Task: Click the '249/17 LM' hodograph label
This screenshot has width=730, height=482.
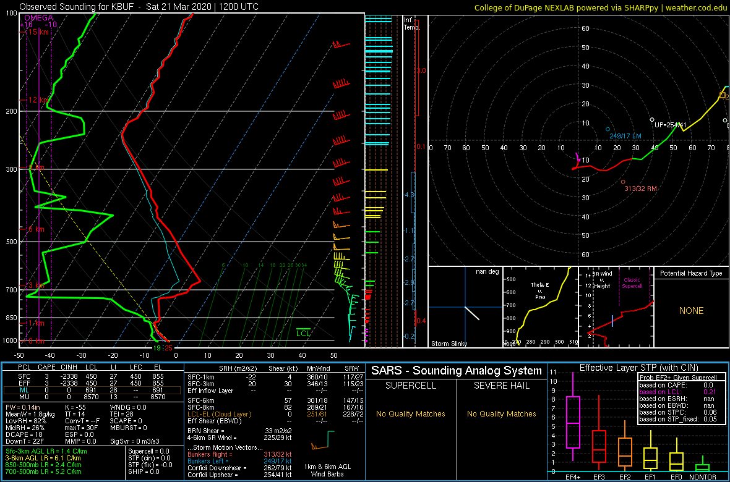Action: [626, 136]
